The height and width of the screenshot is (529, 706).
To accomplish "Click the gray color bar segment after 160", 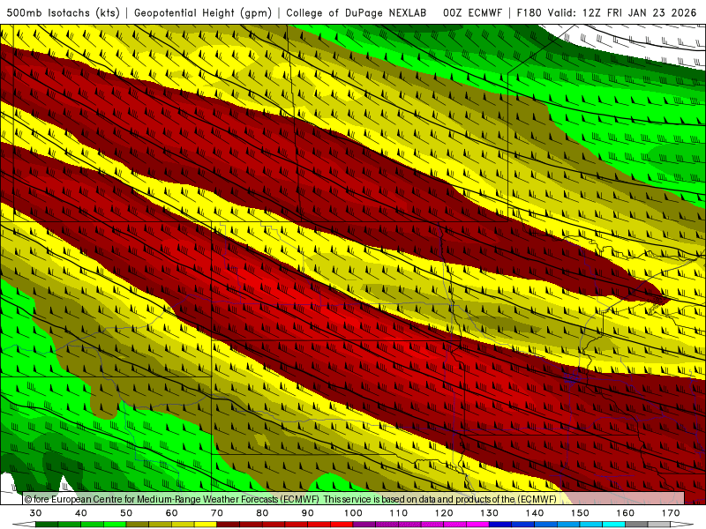I will (636, 524).
